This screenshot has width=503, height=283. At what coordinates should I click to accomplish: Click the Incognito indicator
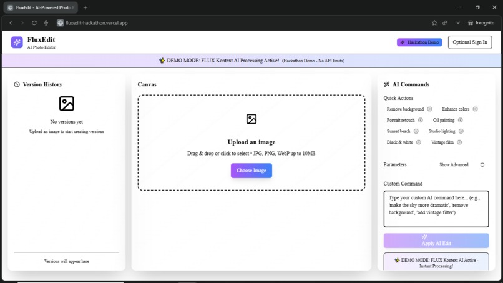(x=481, y=23)
